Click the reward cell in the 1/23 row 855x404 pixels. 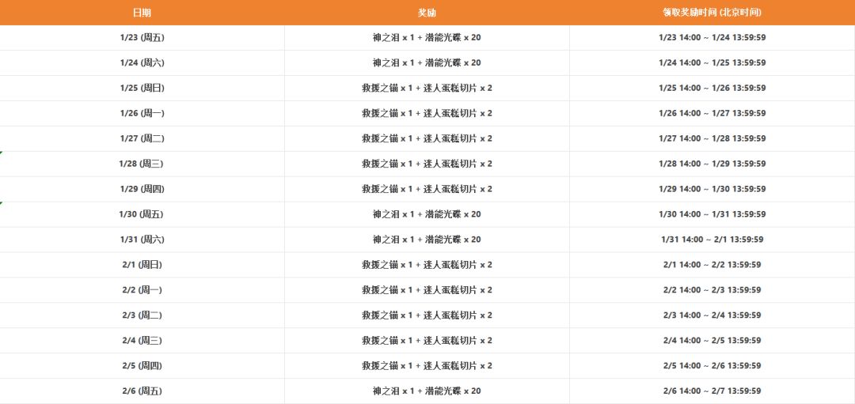(427, 38)
